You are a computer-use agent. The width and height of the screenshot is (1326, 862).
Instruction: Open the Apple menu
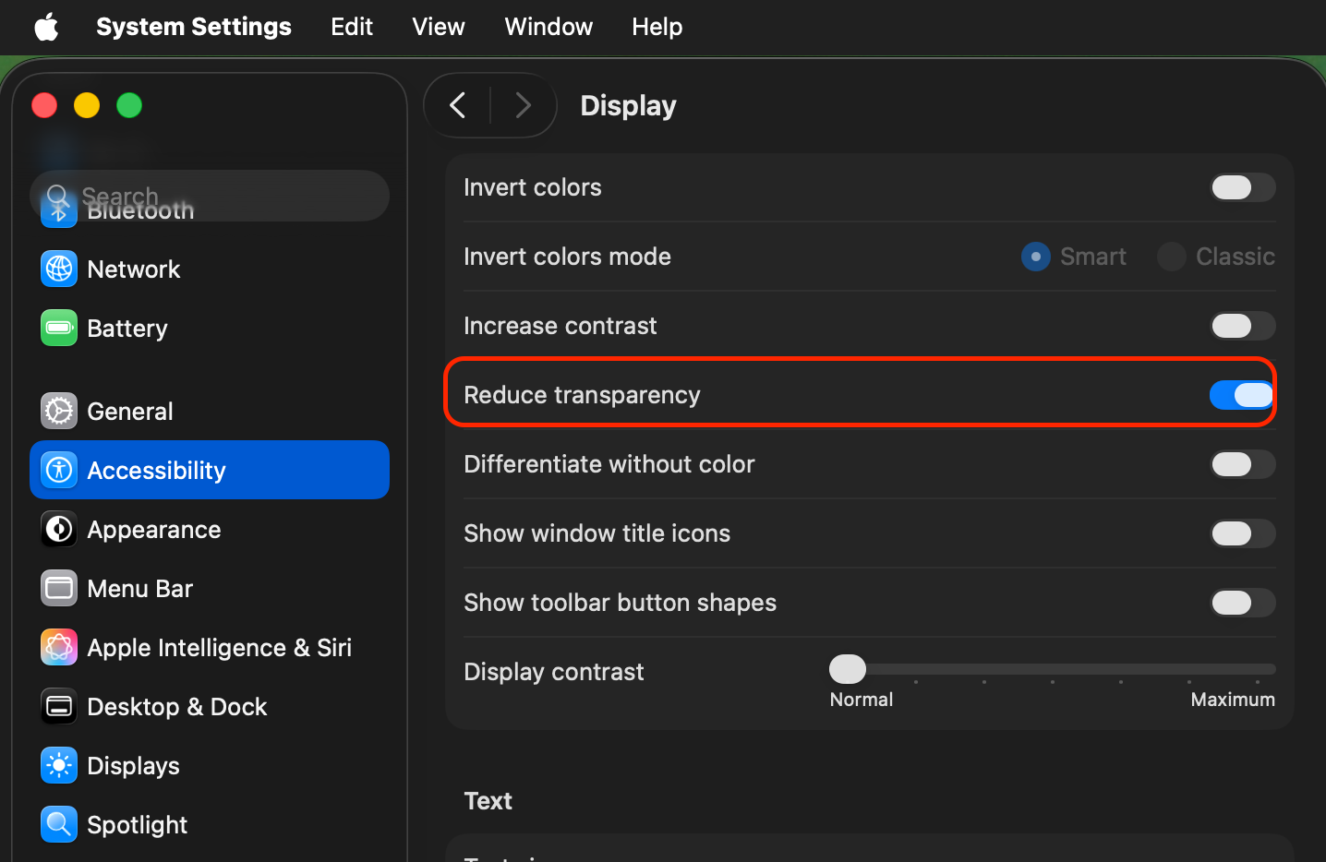[x=46, y=27]
